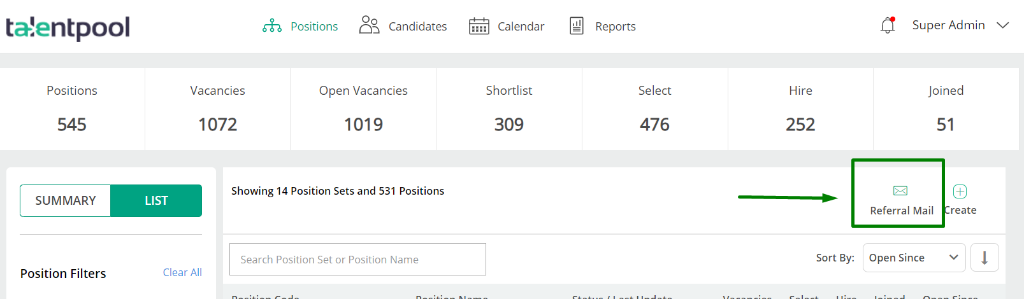Viewport: 1024px width, 299px height.
Task: Click the Reports document icon
Action: [x=577, y=25]
